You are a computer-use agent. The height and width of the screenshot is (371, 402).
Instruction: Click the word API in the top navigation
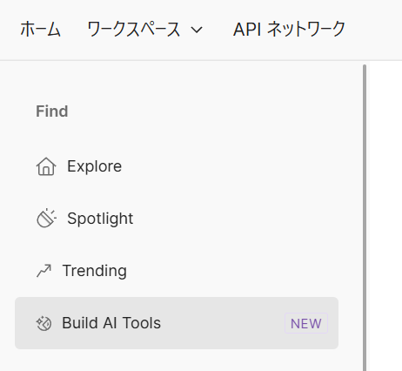click(247, 30)
